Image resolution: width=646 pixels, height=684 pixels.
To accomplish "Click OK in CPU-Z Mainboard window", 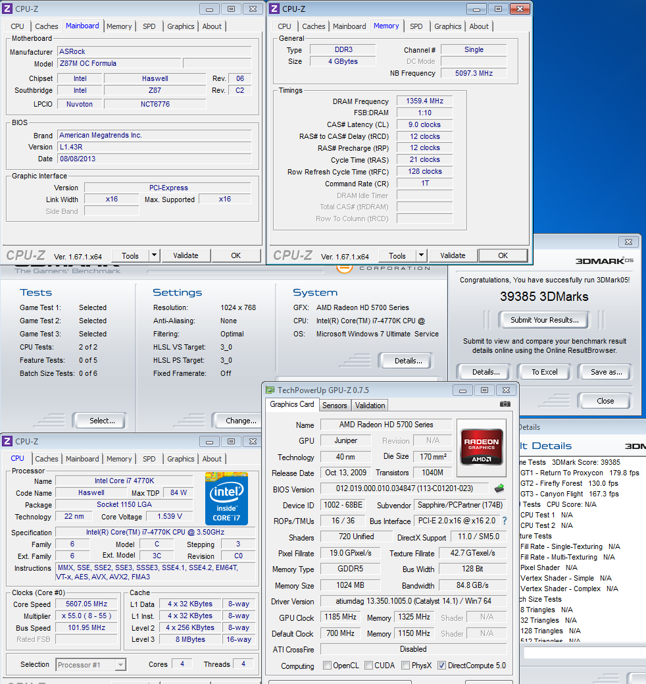I will tap(236, 255).
